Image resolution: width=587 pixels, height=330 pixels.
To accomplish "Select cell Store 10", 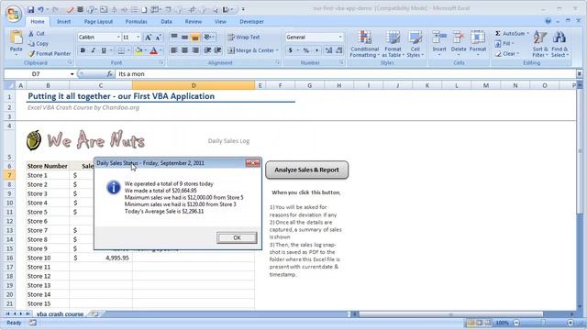I will point(48,258).
